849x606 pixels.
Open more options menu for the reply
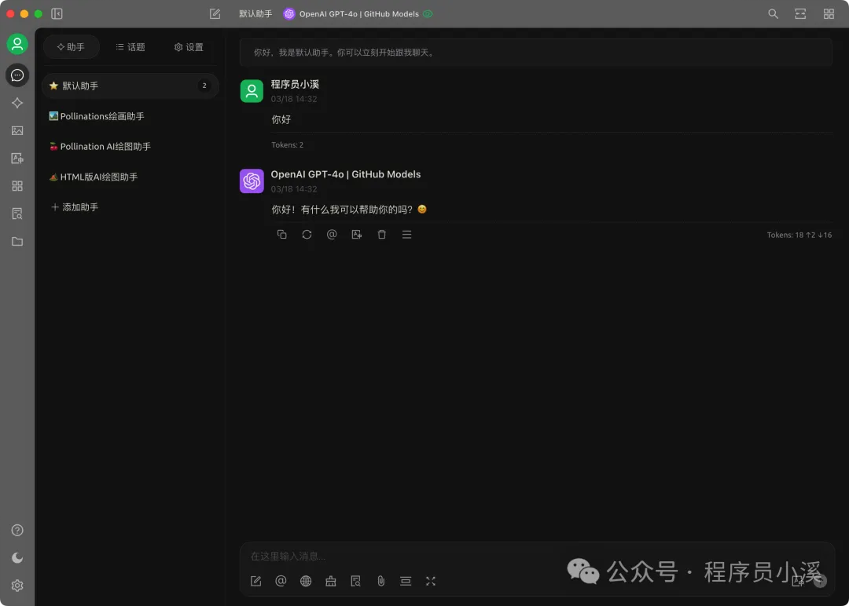click(x=406, y=234)
